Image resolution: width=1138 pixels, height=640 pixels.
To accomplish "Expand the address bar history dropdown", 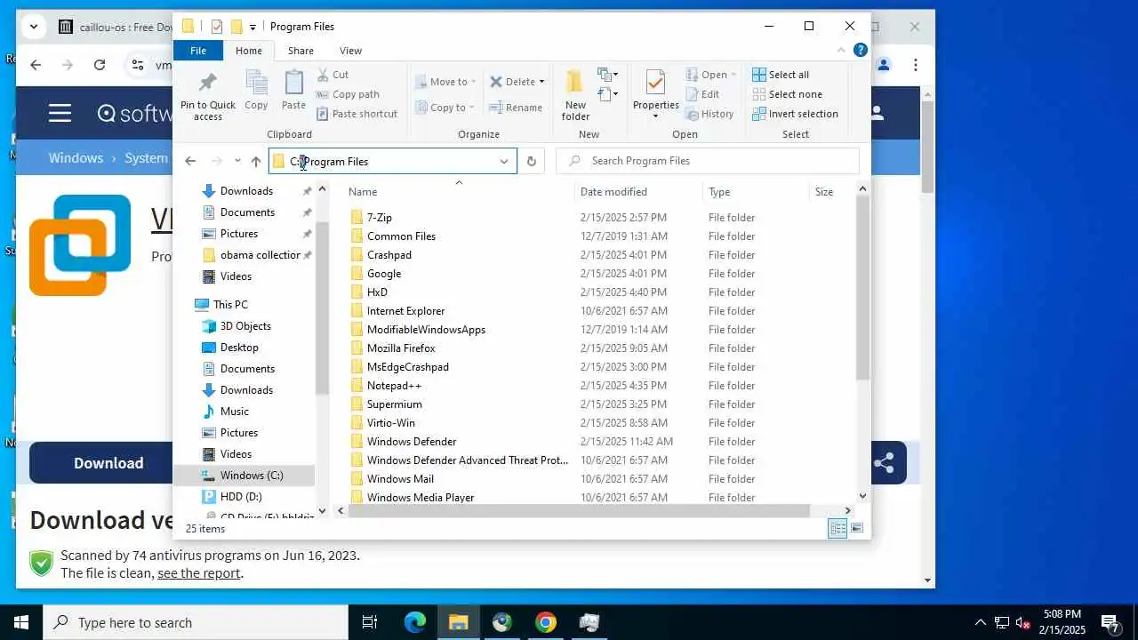I will (x=504, y=161).
